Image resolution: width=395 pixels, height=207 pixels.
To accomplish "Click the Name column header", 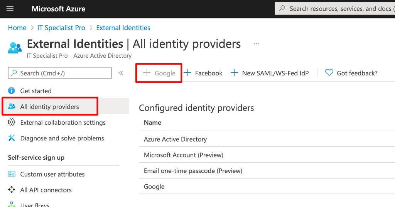I will 152,123.
